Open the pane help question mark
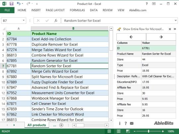179x134 pixels. pos(126,123)
